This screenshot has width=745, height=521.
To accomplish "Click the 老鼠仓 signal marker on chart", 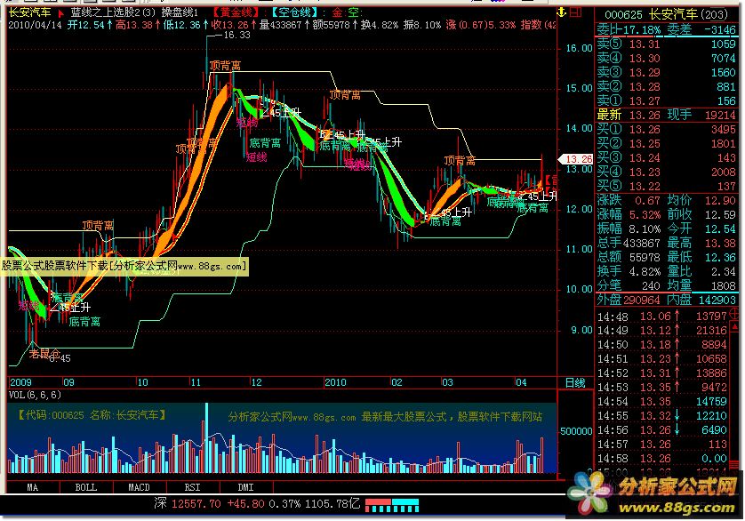I will pyautogui.click(x=45, y=353).
